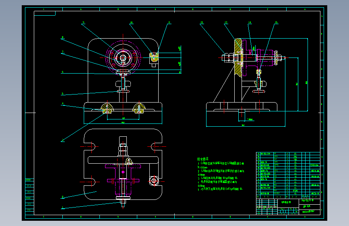Select balloon number 12 on side view
The width and height of the screenshot is (349, 226).
click(202, 23)
